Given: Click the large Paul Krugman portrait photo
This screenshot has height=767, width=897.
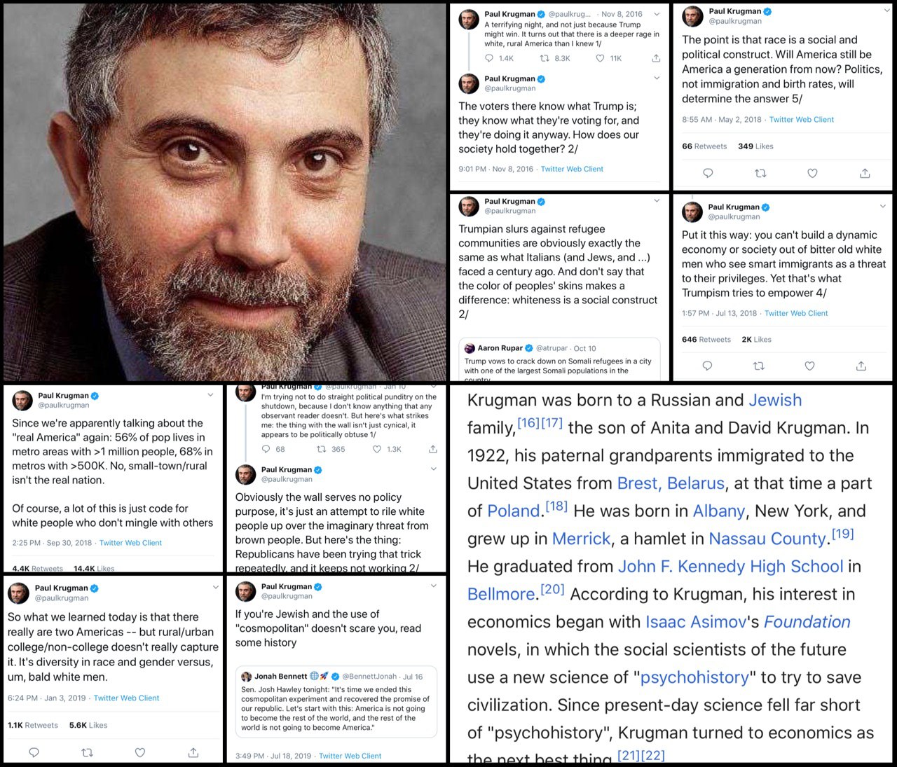Looking at the screenshot, I should coord(224,191).
